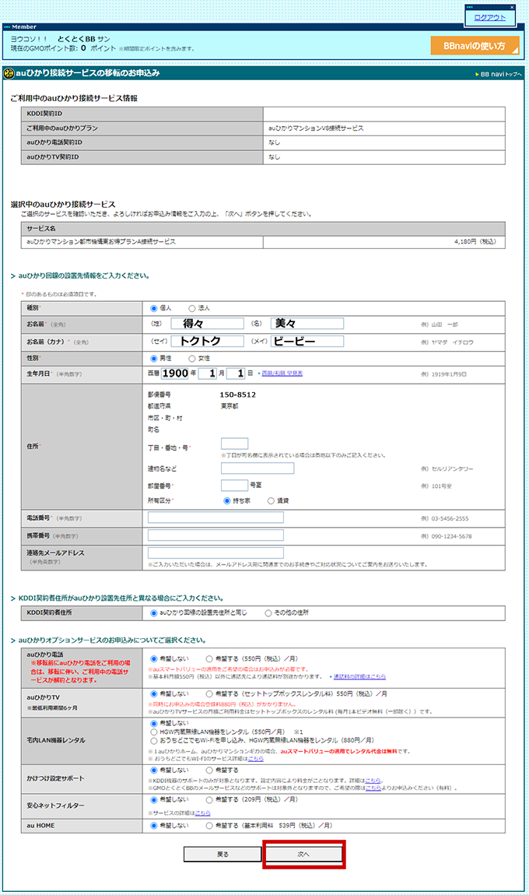
Task: Open the BBnaviの使い方 guide button
Action: point(475,46)
